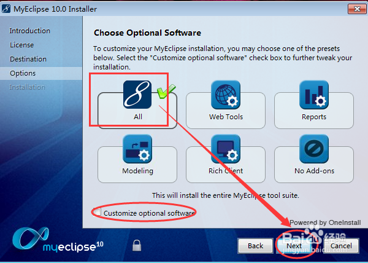Click the padlock icon at bottom
368x263 pixels.
137,245
